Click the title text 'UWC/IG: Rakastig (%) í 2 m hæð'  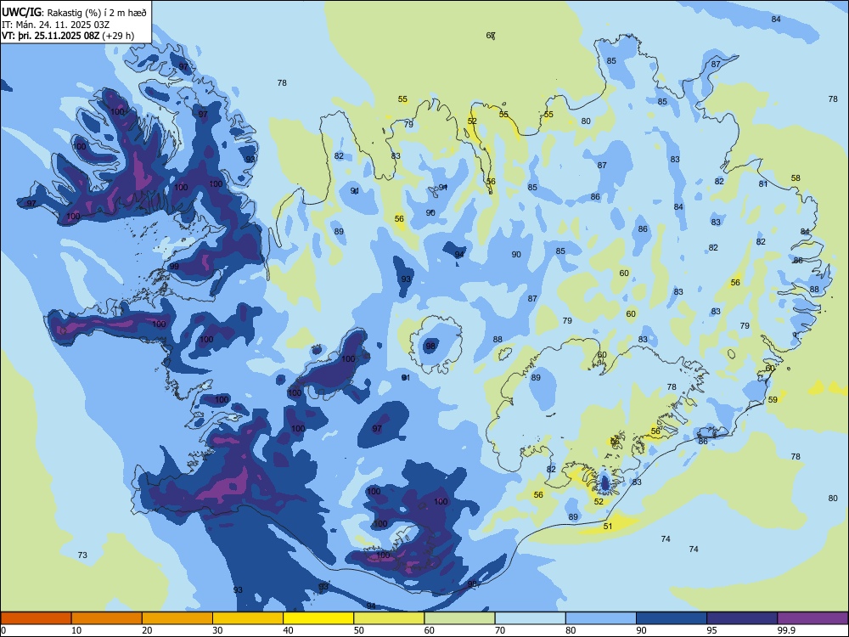click(x=74, y=13)
